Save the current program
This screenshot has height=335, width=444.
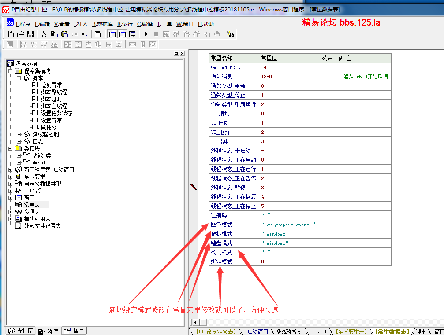[30, 34]
